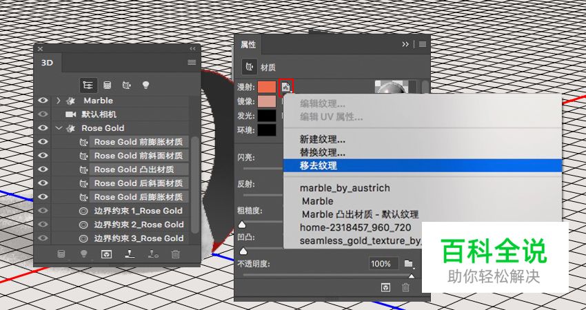
Task: Click 移去纹理 to remove texture
Action: coord(423,165)
